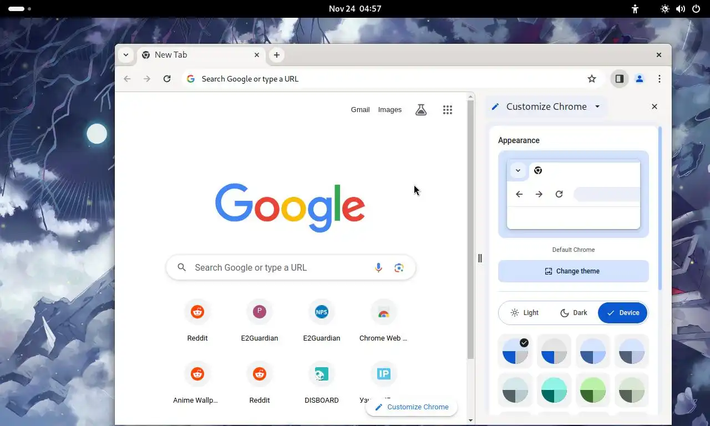Bookmark this tab with the star icon
The width and height of the screenshot is (710, 426).
tap(592, 79)
